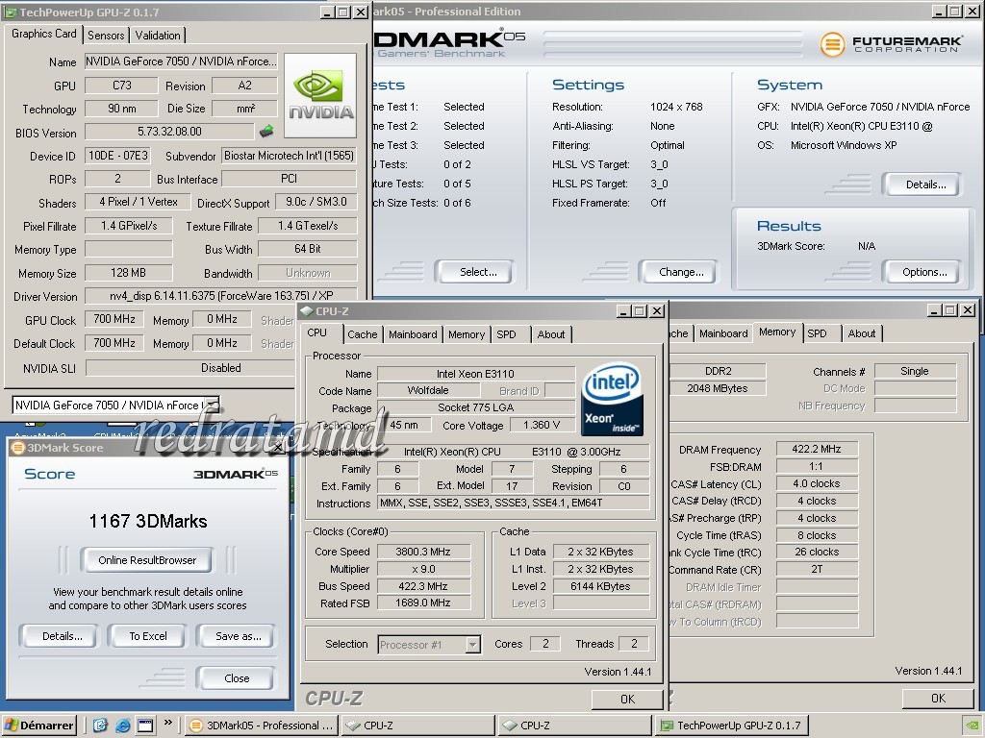Switch to second CPU-Z taskbar button

tap(574, 726)
